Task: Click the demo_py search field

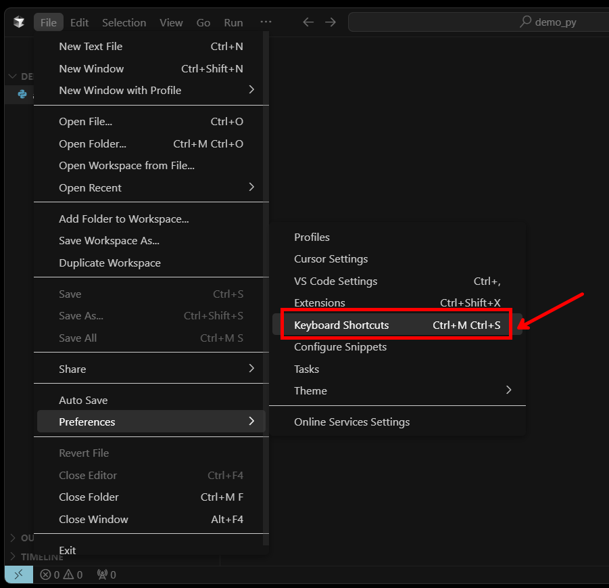Action: tap(479, 22)
